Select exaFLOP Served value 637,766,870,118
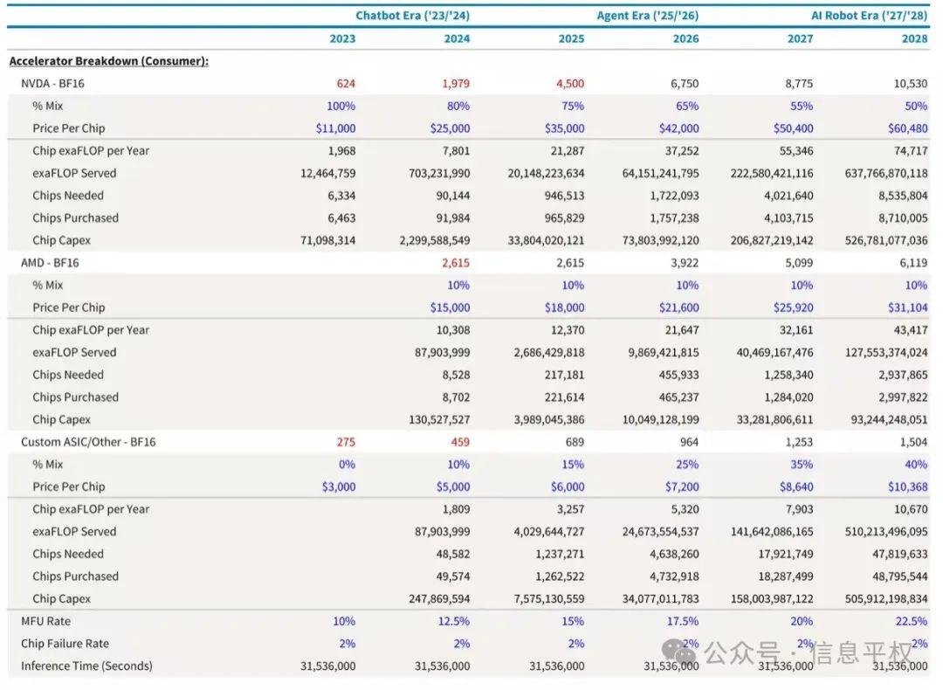The height and width of the screenshot is (690, 943). coord(886,173)
